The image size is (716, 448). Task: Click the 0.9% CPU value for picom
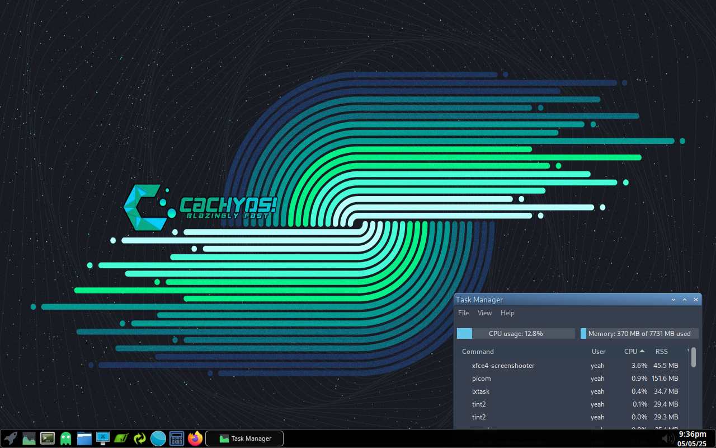click(639, 379)
